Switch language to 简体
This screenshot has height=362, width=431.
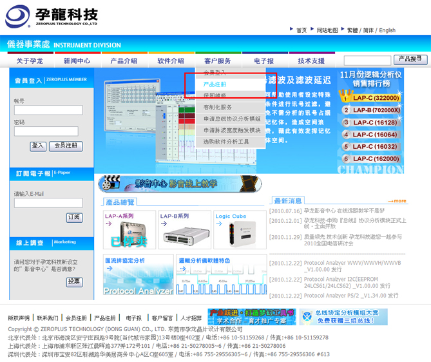(369, 30)
